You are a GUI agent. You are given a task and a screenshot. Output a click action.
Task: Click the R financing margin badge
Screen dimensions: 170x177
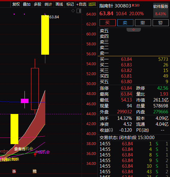pyautogui.click(x=133, y=5)
